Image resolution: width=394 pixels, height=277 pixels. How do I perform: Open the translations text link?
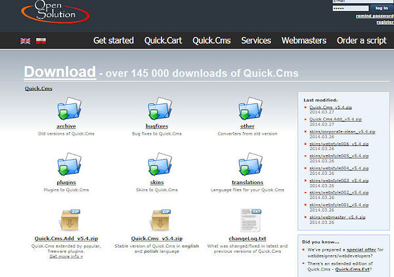click(x=248, y=182)
